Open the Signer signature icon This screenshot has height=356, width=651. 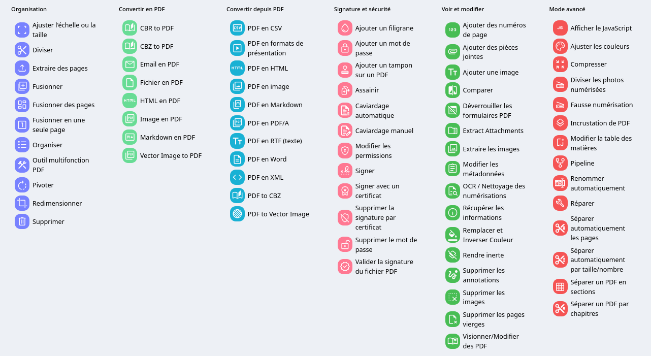(345, 171)
